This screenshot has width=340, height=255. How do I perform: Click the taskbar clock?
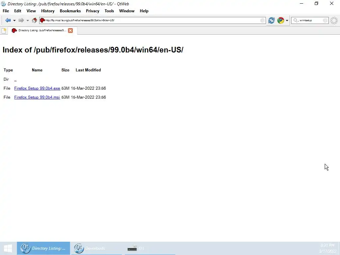(328, 248)
